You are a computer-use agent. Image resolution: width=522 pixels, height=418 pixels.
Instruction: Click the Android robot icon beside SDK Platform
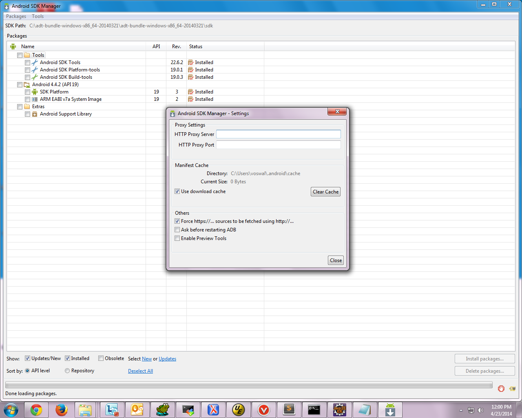click(35, 92)
